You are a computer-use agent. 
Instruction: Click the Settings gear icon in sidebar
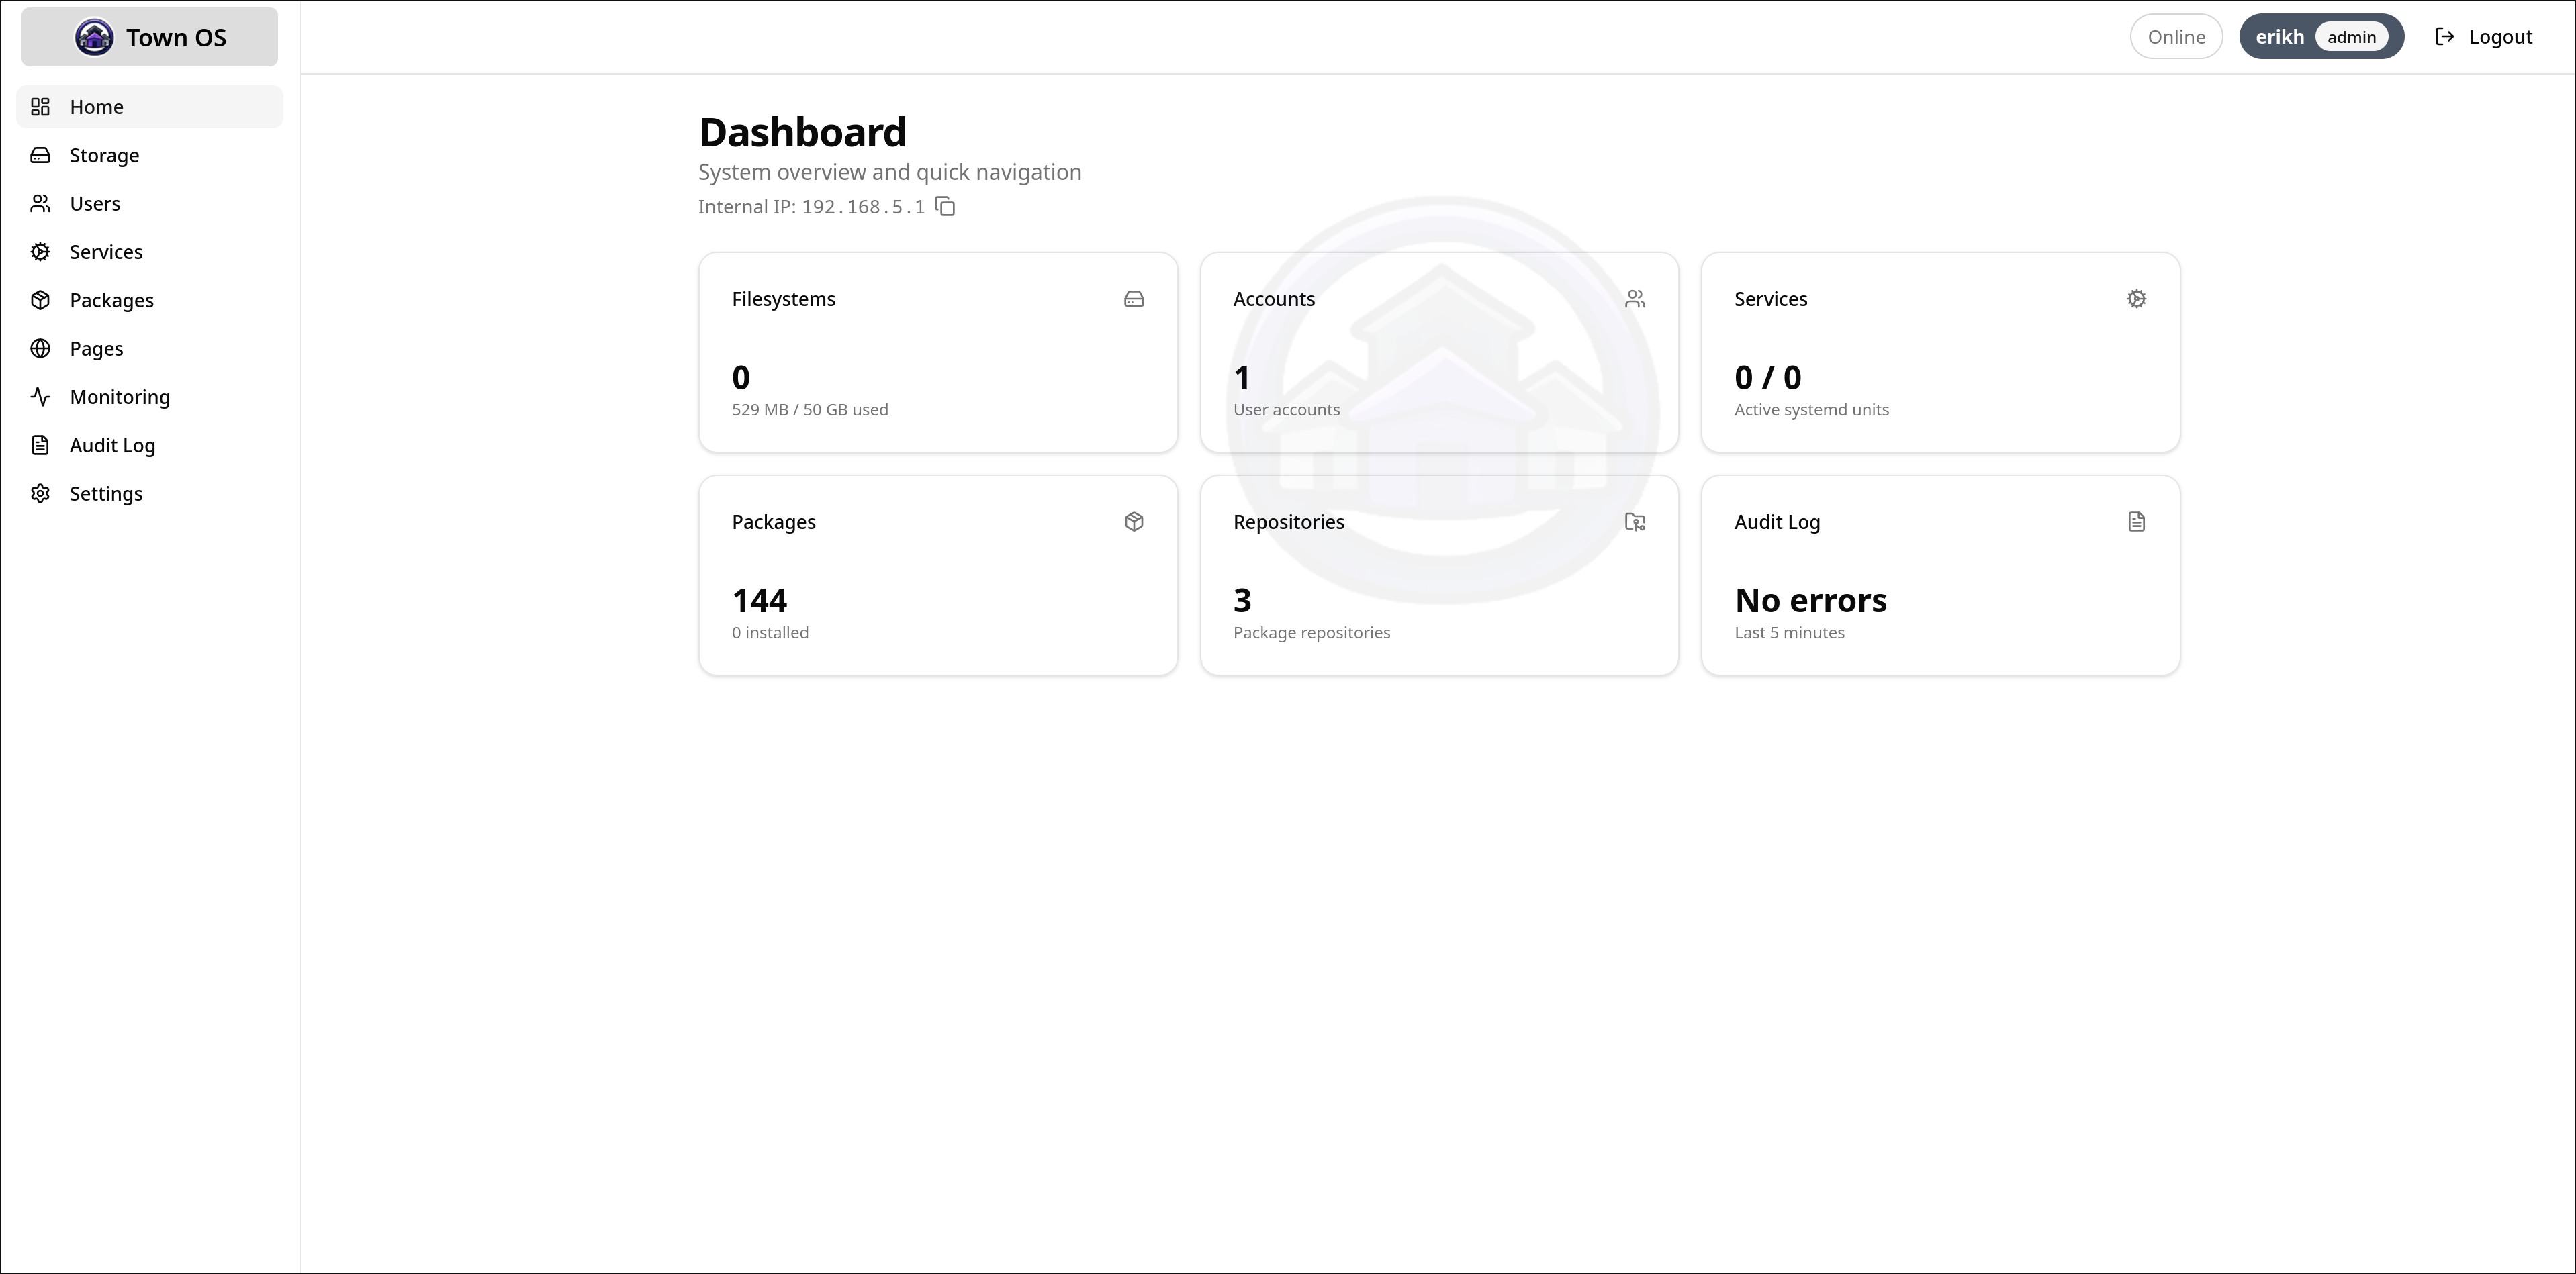pos(40,493)
